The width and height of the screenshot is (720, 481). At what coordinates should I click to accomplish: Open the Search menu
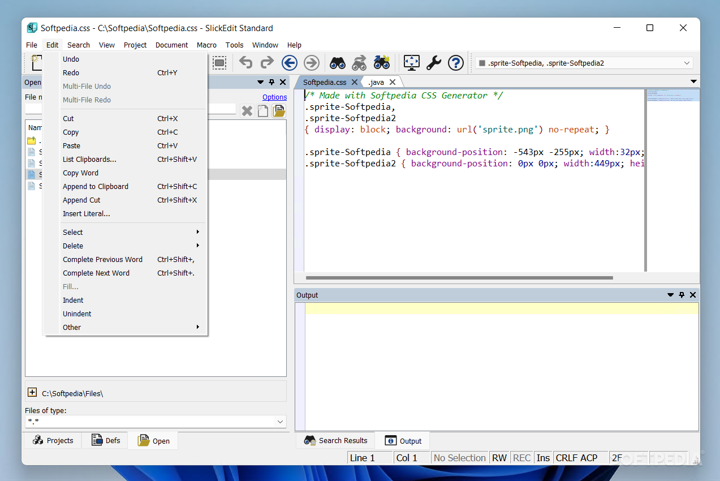click(x=78, y=45)
